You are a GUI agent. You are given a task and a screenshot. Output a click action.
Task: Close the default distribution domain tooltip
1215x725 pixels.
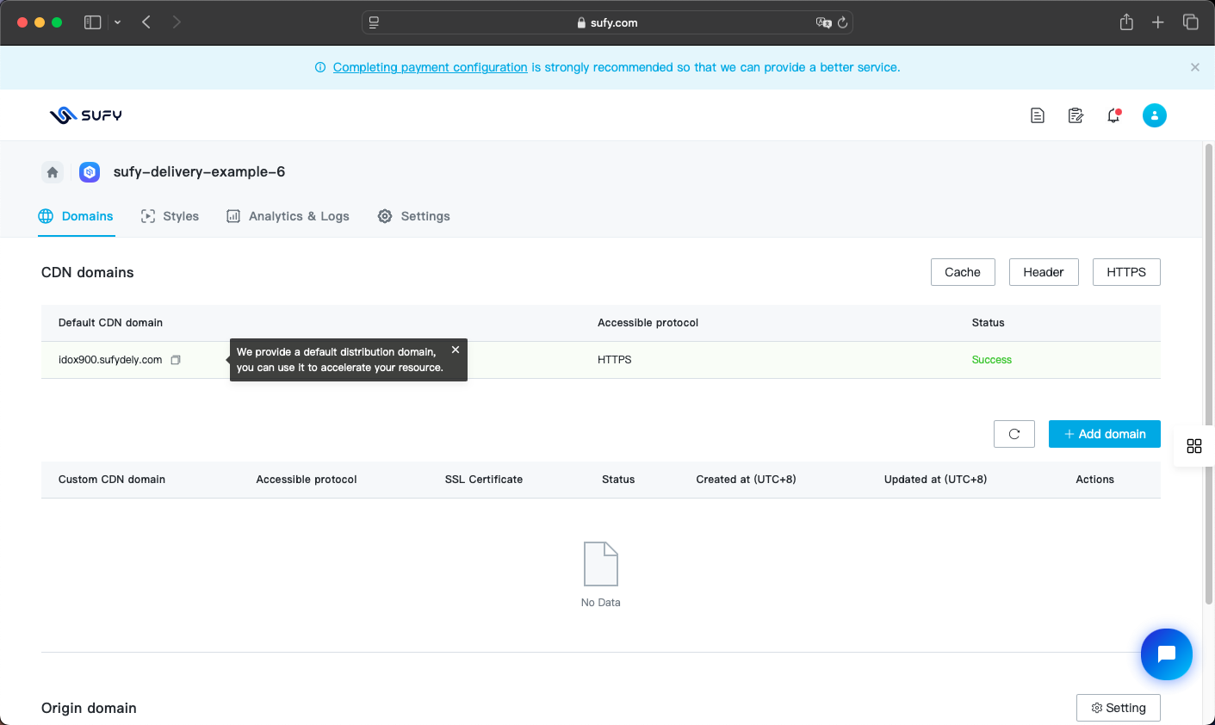coord(456,350)
